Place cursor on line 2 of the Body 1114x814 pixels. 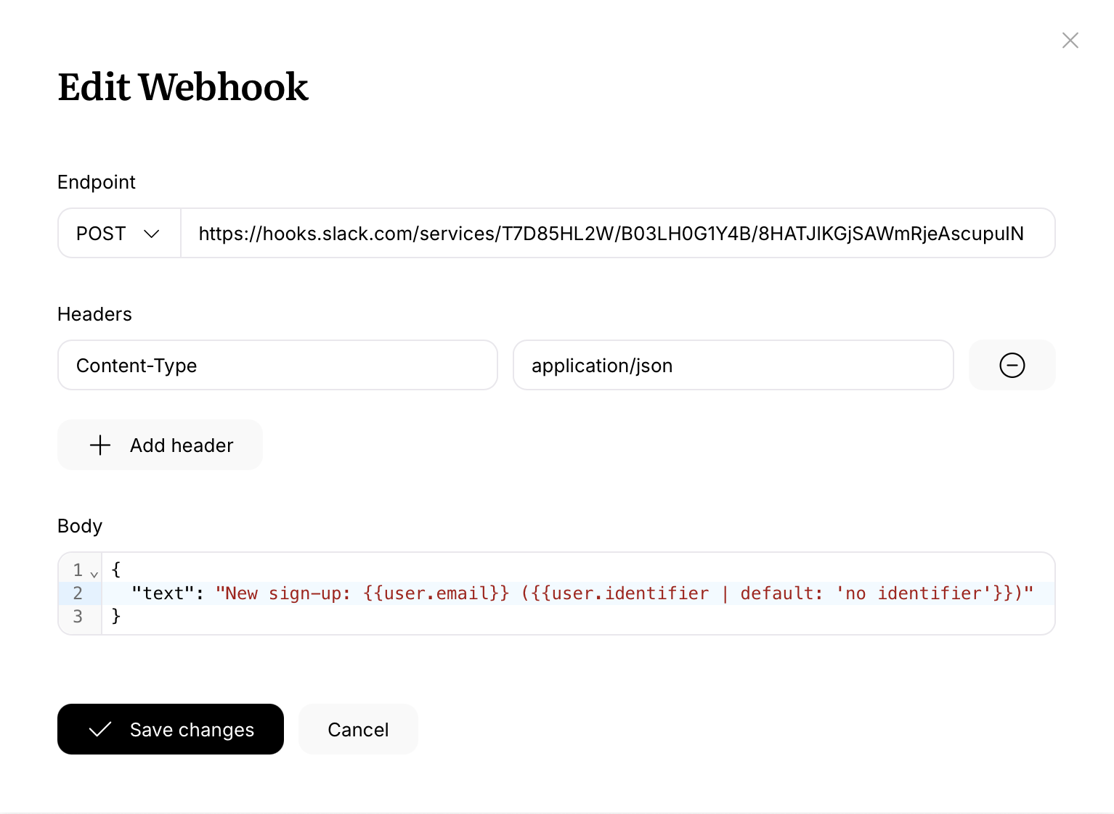point(508,593)
